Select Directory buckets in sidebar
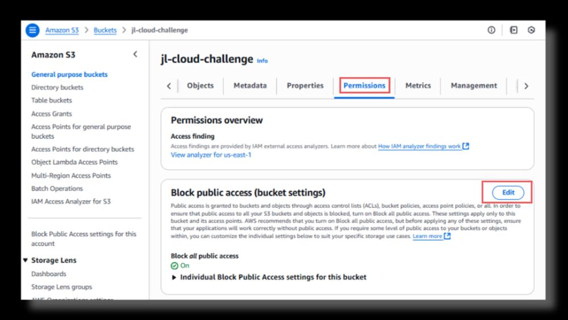Screen dimensions: 568x320 click(x=57, y=88)
